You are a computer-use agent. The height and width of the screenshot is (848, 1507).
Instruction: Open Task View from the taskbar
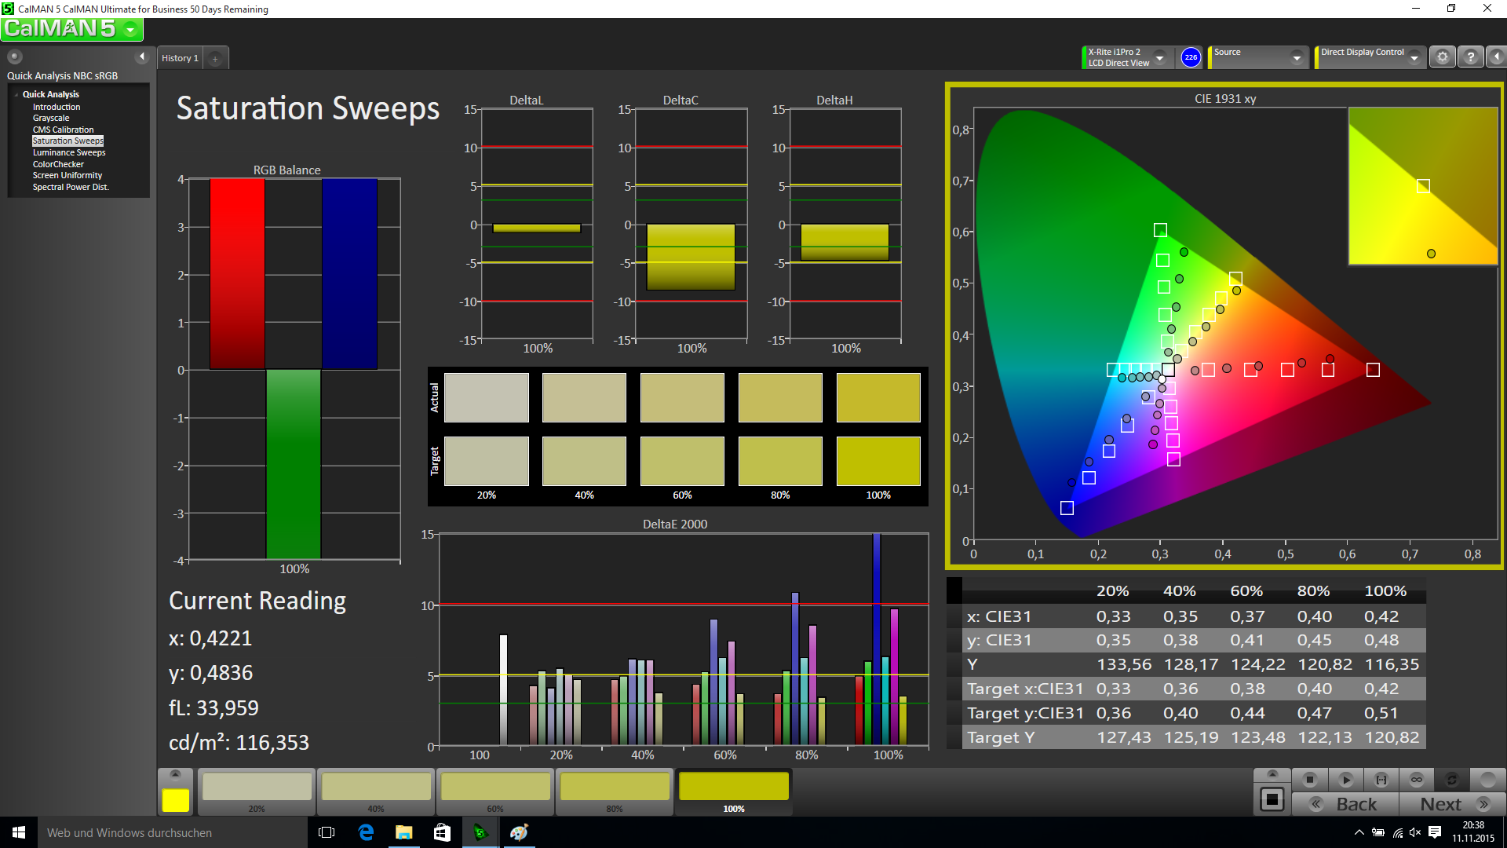point(327,832)
